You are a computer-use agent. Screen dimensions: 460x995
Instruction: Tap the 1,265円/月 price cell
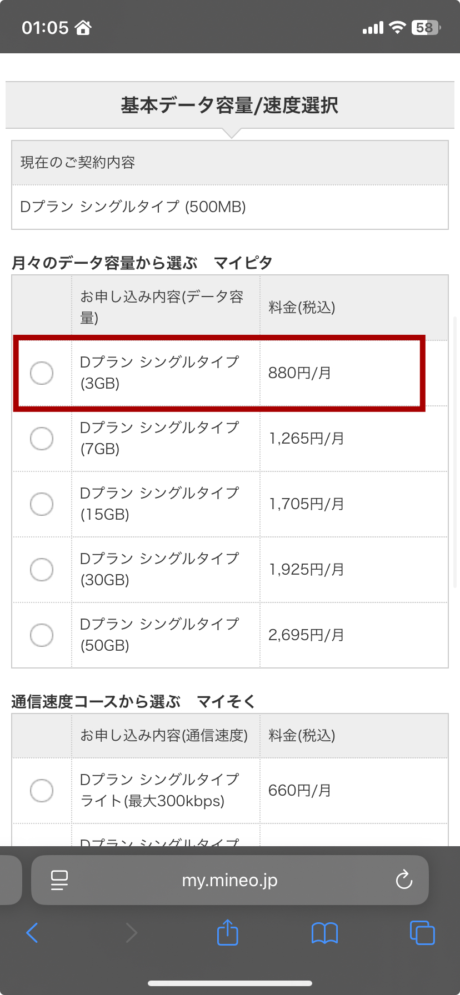307,439
